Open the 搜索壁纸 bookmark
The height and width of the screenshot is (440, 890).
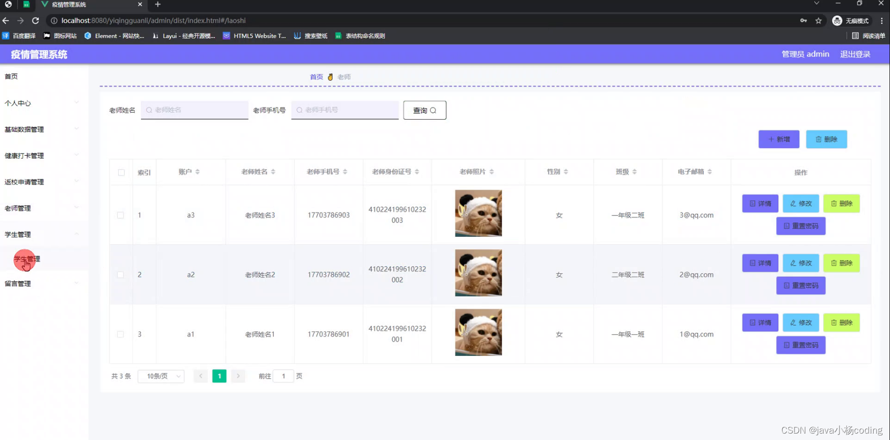(x=311, y=36)
